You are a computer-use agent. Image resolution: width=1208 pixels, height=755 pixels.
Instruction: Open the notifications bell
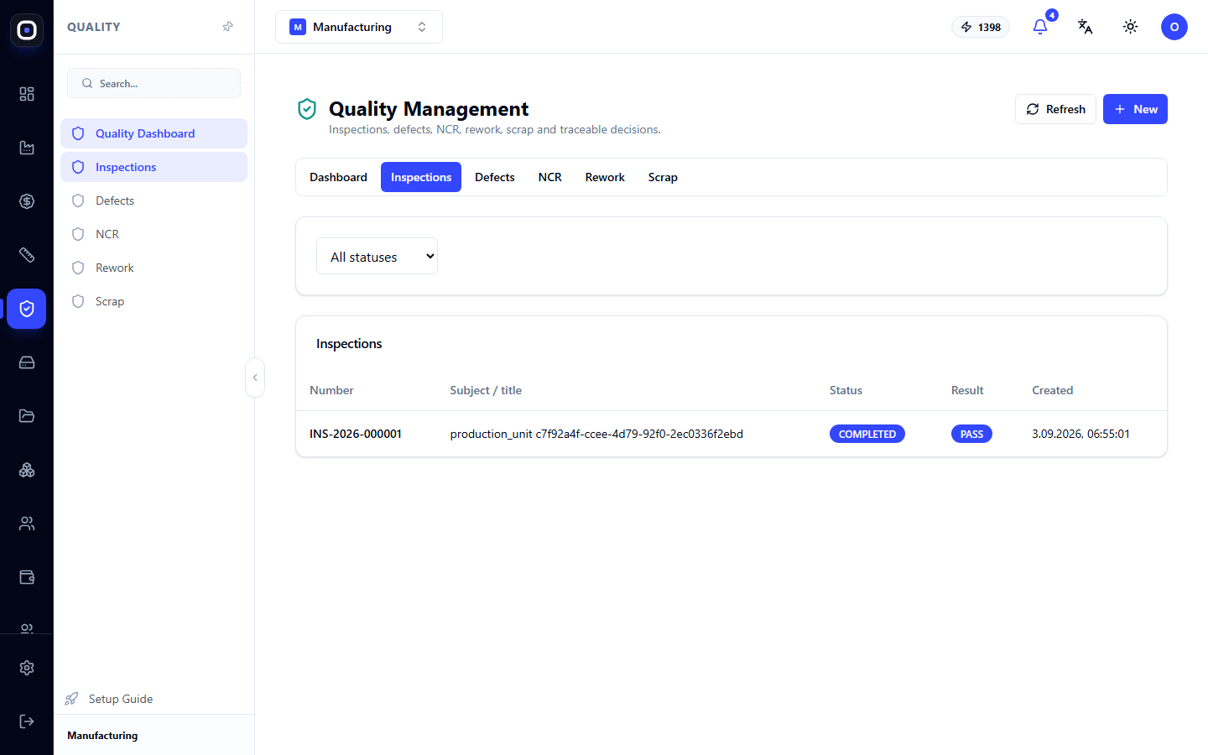[1040, 27]
